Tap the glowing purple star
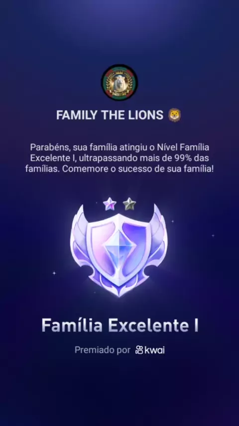This screenshot has height=426, width=239. pyautogui.click(x=110, y=204)
